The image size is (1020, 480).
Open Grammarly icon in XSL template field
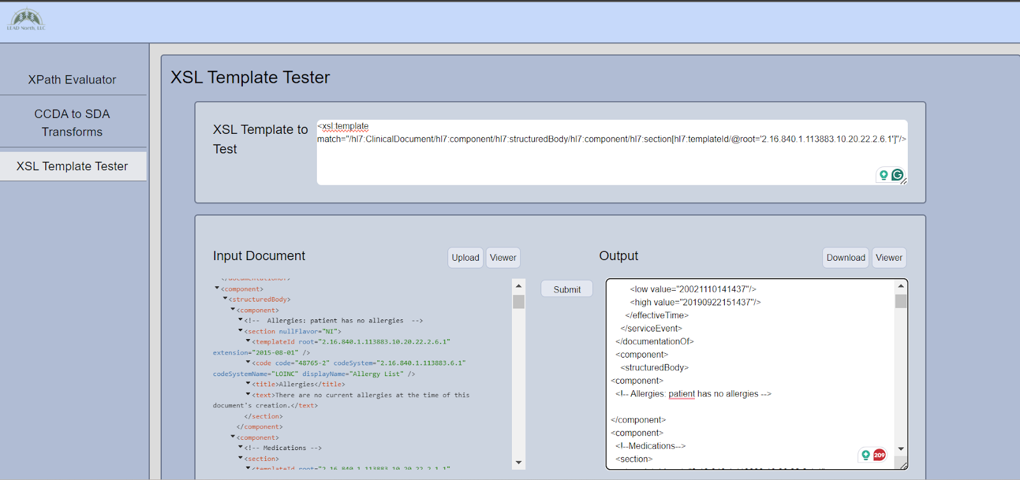(898, 175)
